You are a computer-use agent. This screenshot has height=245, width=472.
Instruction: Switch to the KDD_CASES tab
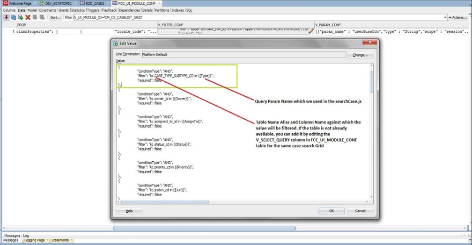(x=95, y=3)
